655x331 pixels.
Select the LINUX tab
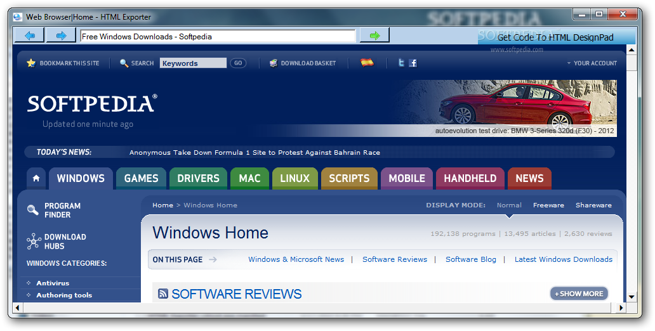coord(295,178)
